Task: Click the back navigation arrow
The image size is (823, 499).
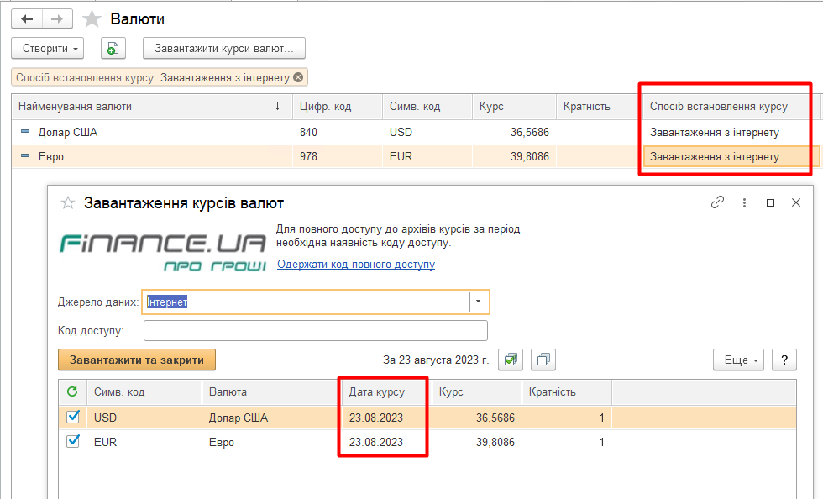Action: (27, 18)
